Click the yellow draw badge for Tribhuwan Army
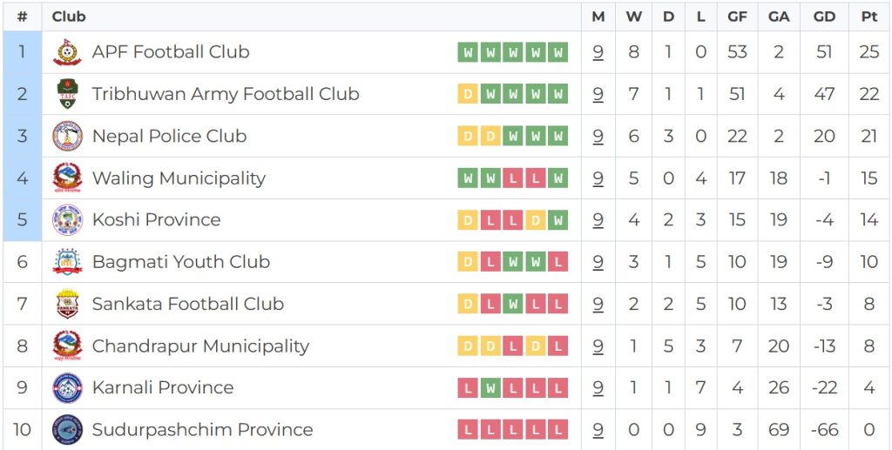The height and width of the screenshot is (450, 892). tap(468, 94)
